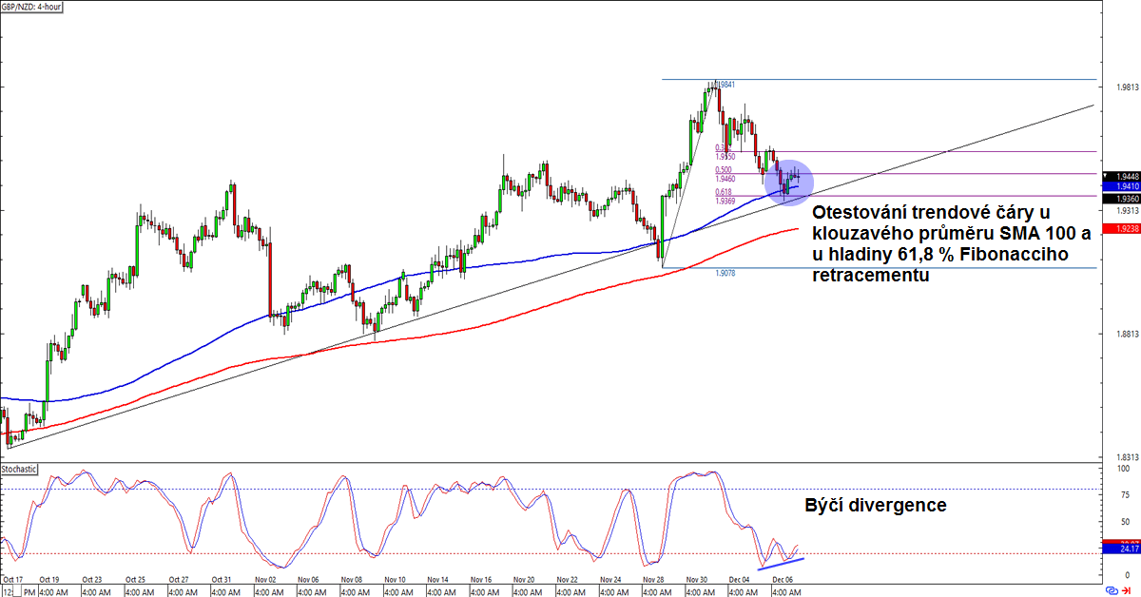1141x597 pixels.
Task: Click the stochastic value tag 24.17
Action: point(1120,549)
